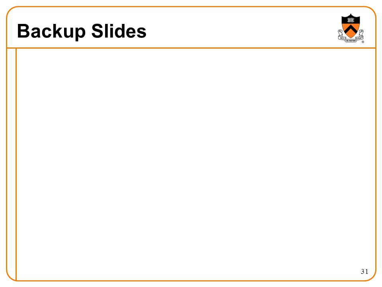This screenshot has height=287, width=382.
Task: Click the slide number 31
Action: [364, 271]
